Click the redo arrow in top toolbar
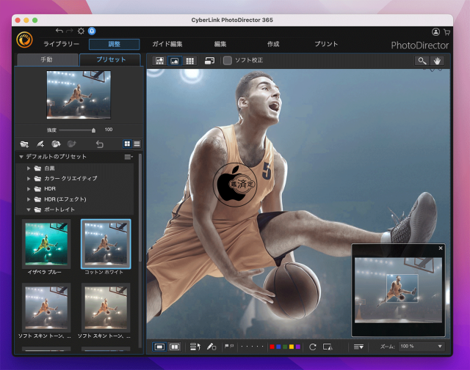Viewport: 470px width, 370px height. click(x=70, y=31)
